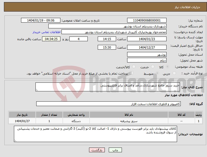Viewport: 207px width, 157px height.
Task: Click the price validity date 1404/12/27
Action: click(147, 47)
